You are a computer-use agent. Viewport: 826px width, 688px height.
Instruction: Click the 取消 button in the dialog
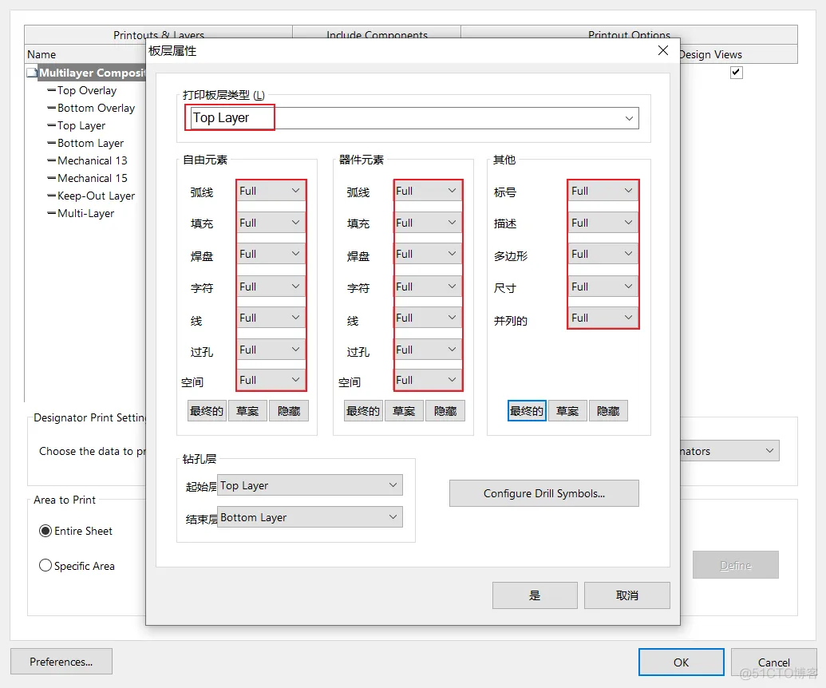point(626,595)
